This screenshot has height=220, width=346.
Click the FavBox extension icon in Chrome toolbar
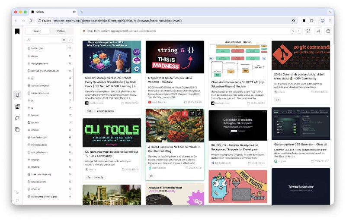304,21
